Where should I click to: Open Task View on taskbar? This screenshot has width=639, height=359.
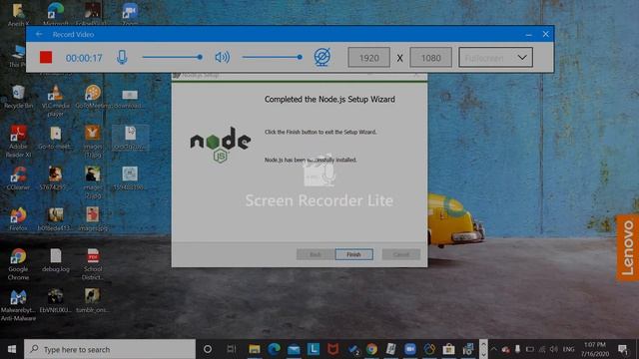(232, 349)
